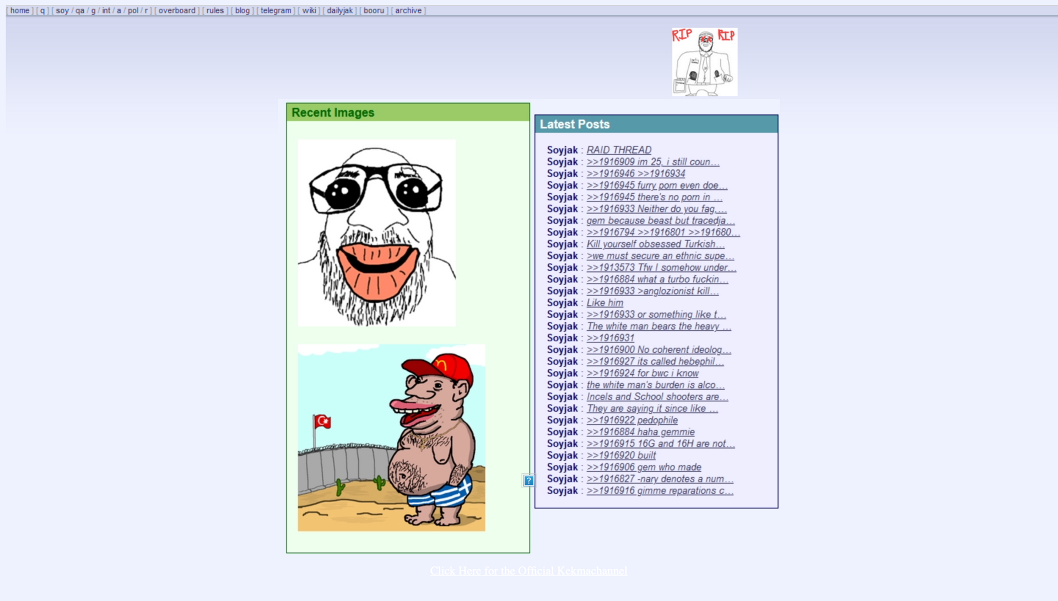Go to the soy board link

(x=62, y=10)
